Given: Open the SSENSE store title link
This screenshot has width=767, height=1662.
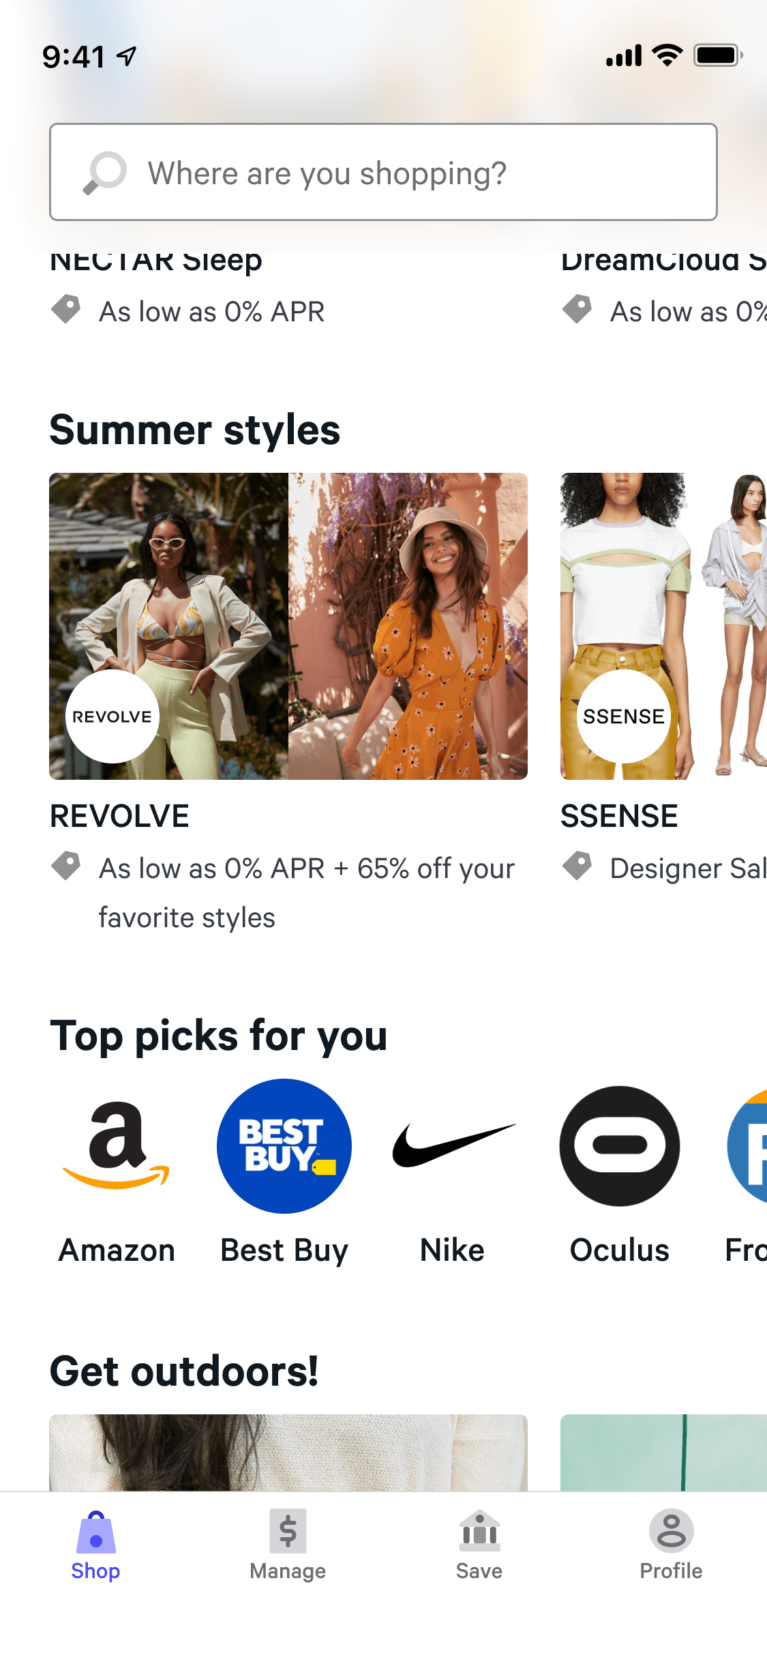Looking at the screenshot, I should 620,816.
